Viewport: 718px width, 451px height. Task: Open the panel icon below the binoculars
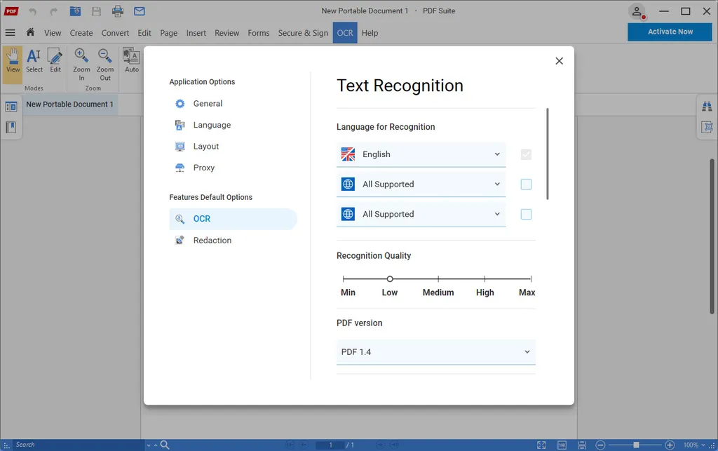(707, 126)
